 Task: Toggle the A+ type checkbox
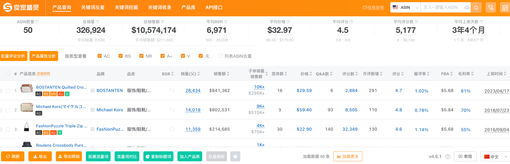(x=163, y=56)
